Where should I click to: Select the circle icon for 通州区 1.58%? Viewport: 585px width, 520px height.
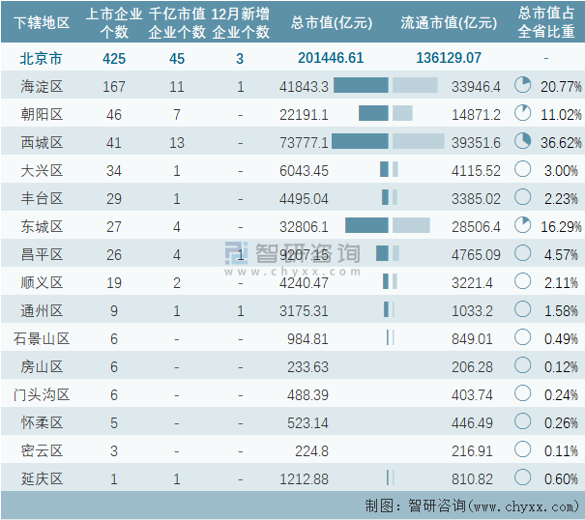[x=523, y=310]
